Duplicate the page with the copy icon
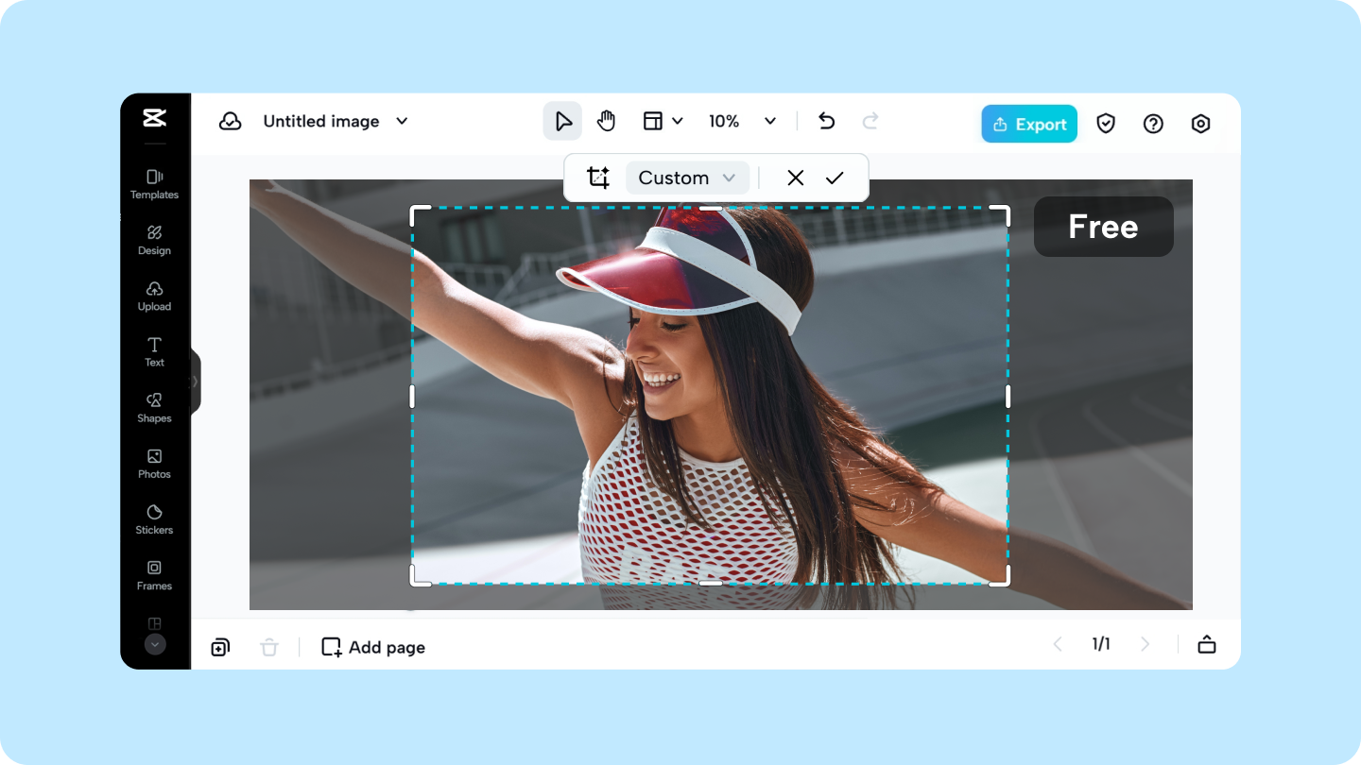The image size is (1361, 765). (x=220, y=647)
